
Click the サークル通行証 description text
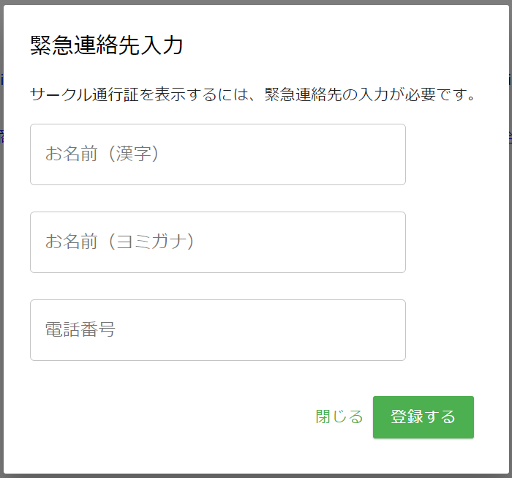pyautogui.click(x=253, y=94)
